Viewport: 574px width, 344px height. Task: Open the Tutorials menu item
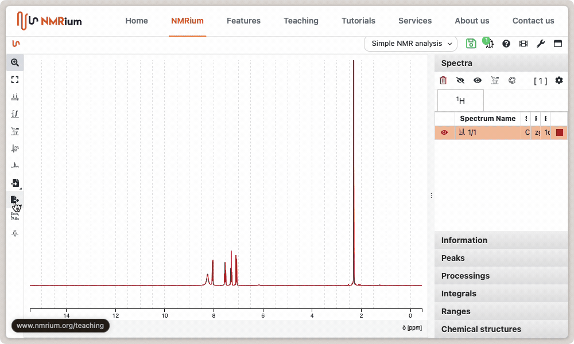pos(358,21)
